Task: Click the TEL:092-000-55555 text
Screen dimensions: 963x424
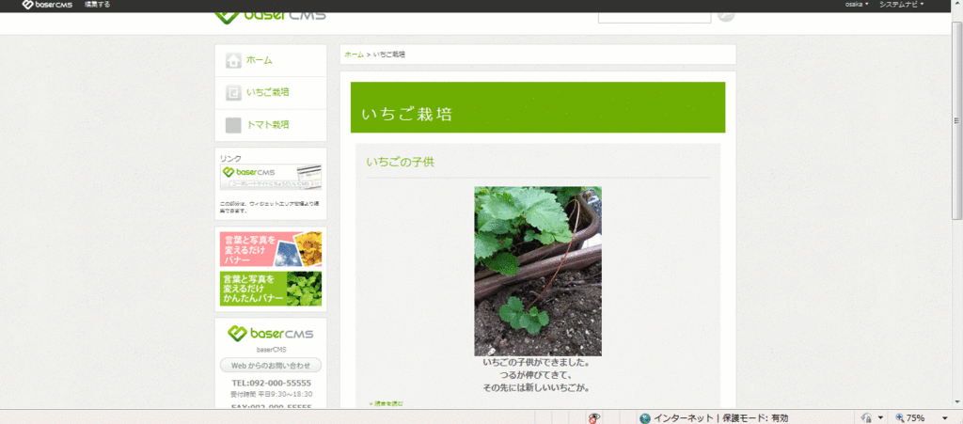Action: 271,383
